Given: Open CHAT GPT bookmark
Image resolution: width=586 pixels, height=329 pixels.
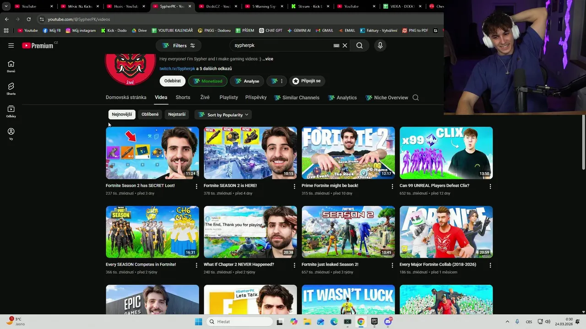Looking at the screenshot, I should [x=271, y=31].
